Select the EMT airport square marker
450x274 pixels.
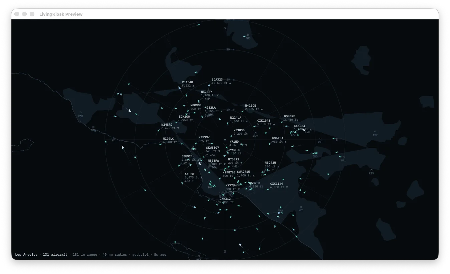255,133
